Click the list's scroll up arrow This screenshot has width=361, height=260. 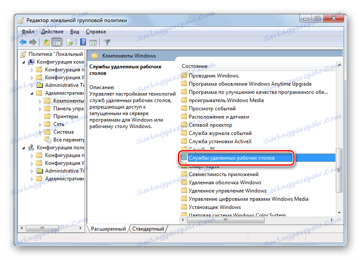tap(339, 65)
